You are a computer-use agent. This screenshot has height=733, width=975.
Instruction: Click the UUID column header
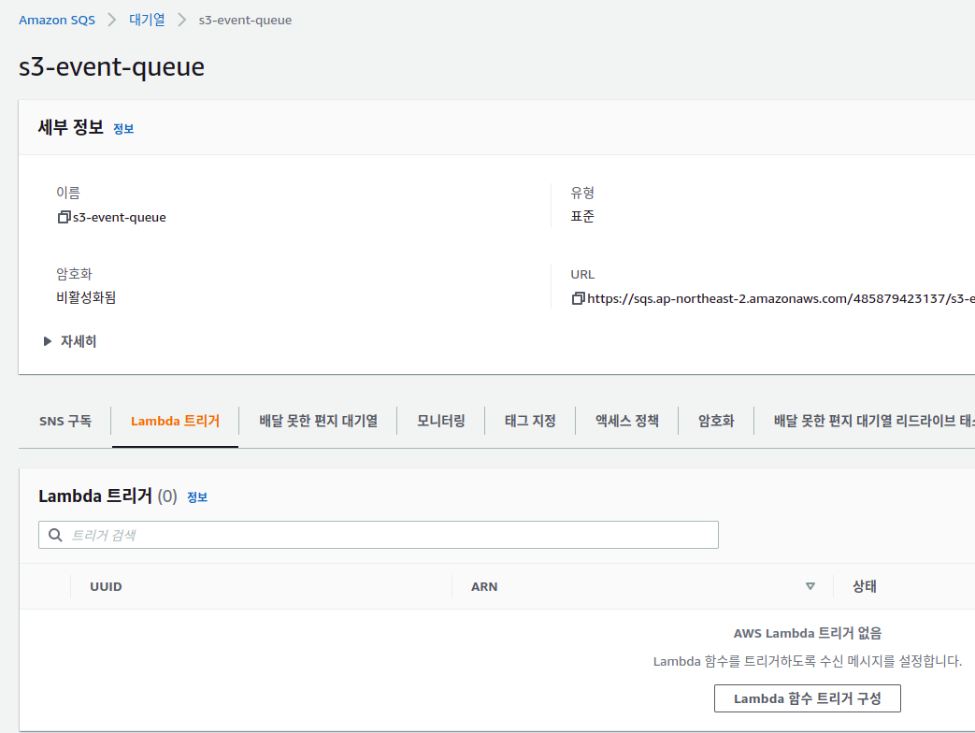click(106, 586)
